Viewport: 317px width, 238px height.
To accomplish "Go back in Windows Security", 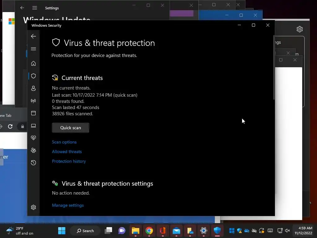I will point(33,37).
